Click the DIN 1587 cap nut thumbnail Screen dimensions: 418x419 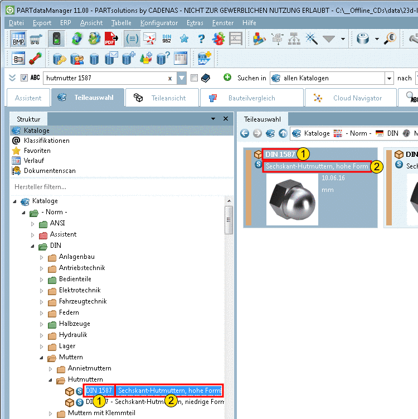click(292, 200)
